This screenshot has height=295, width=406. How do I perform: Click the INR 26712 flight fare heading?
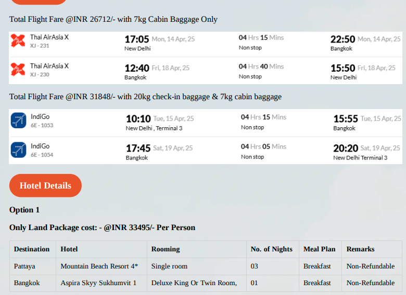113,19
